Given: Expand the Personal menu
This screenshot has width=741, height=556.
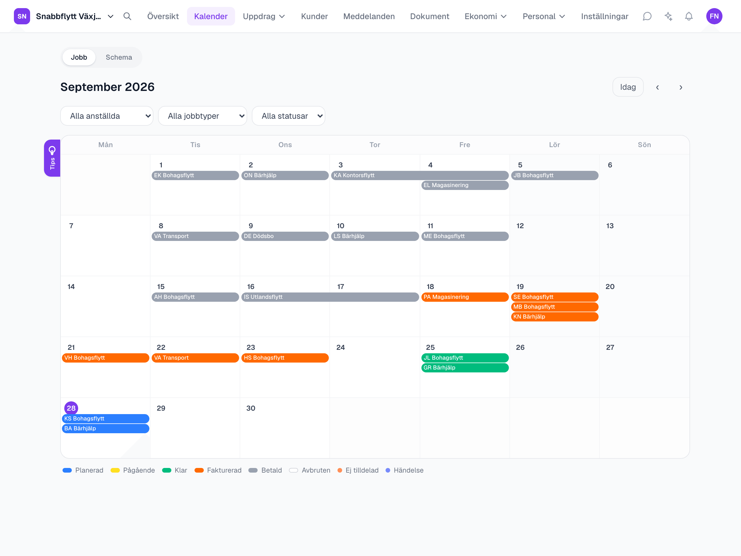Looking at the screenshot, I should point(544,16).
